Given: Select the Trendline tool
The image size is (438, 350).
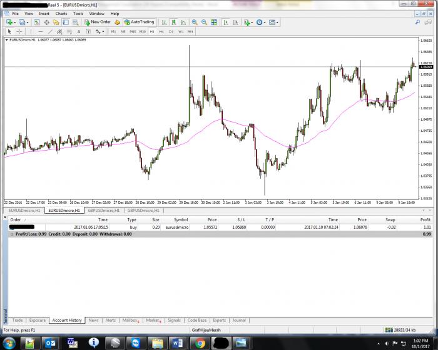Looking at the screenshot, I should pyautogui.click(x=50, y=31).
